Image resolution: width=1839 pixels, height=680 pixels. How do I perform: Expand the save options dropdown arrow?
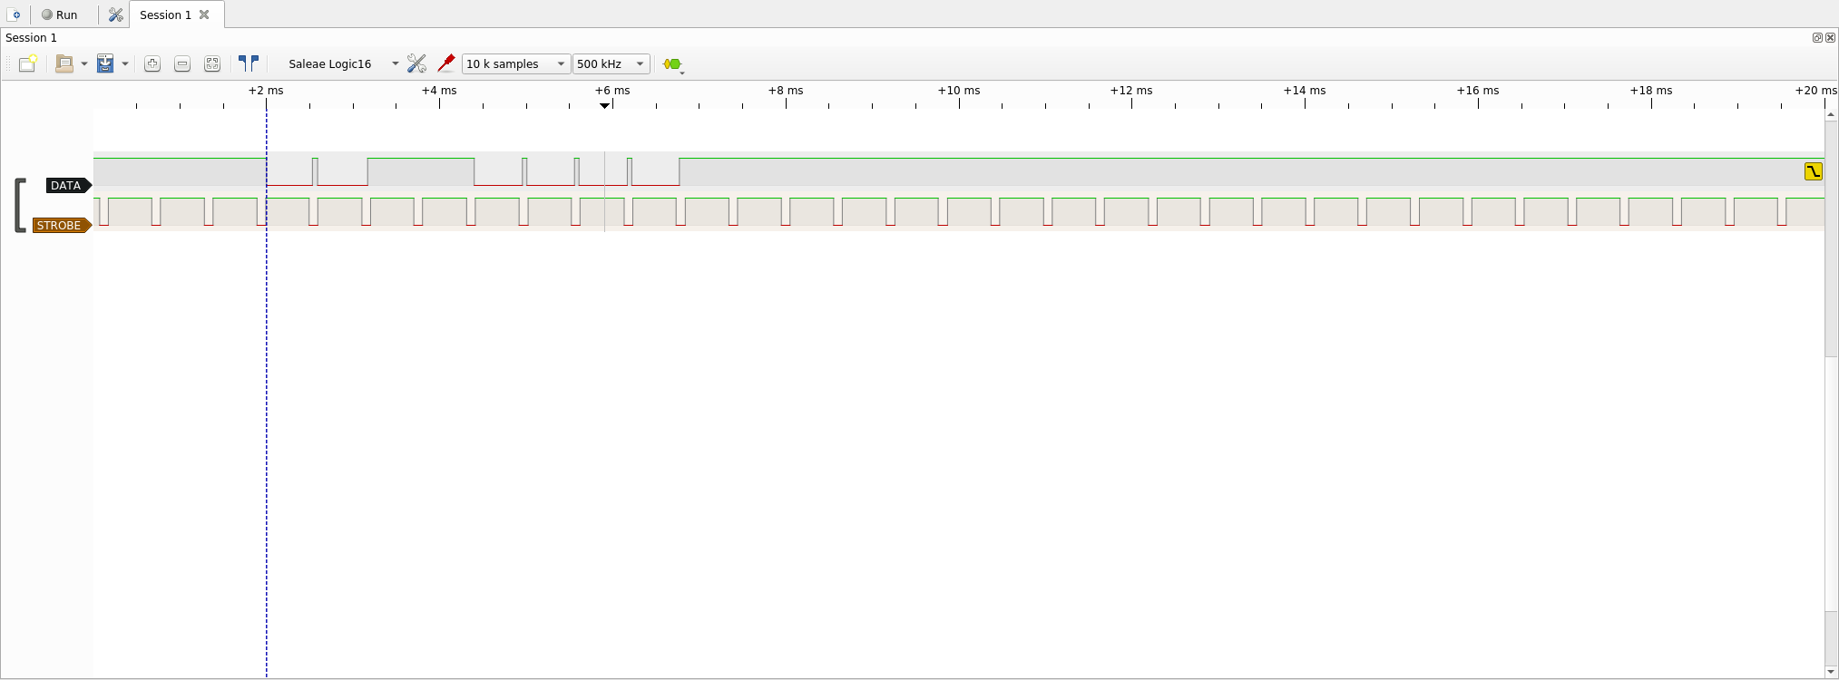click(125, 63)
